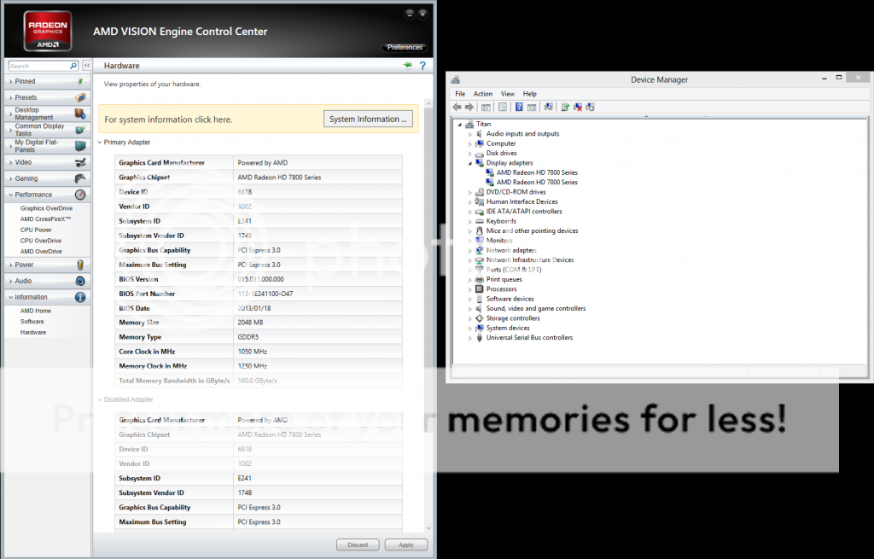Expand Audio inputs and outputs node
Image resolution: width=874 pixels, height=559 pixels.
point(470,134)
